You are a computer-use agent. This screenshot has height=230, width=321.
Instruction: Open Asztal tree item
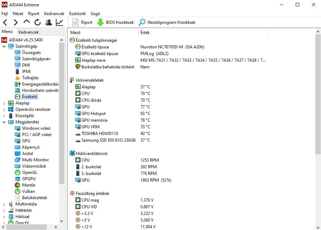pos(24,154)
